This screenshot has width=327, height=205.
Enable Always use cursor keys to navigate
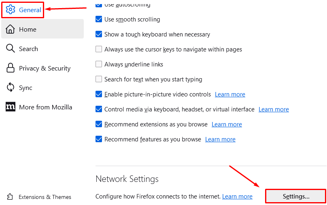(99, 49)
